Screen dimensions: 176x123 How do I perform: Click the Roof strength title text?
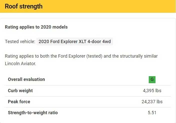pyautogui.click(x=24, y=6)
